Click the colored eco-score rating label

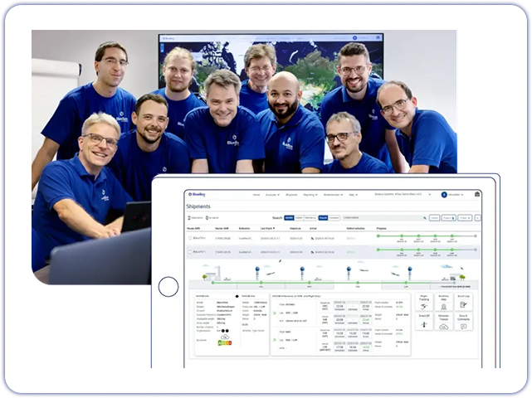click(x=225, y=342)
